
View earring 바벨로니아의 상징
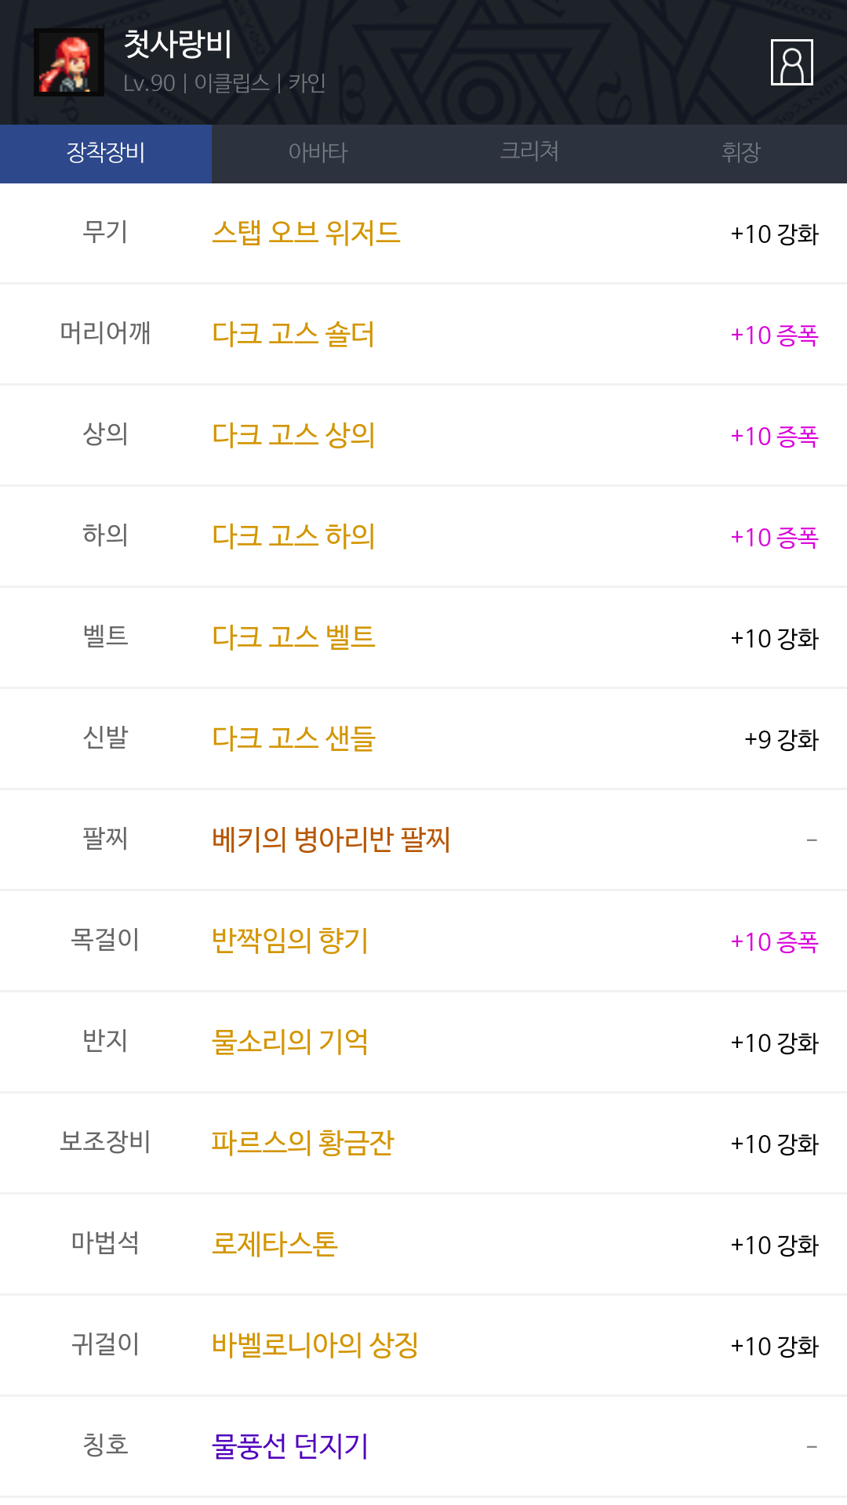coord(315,1345)
